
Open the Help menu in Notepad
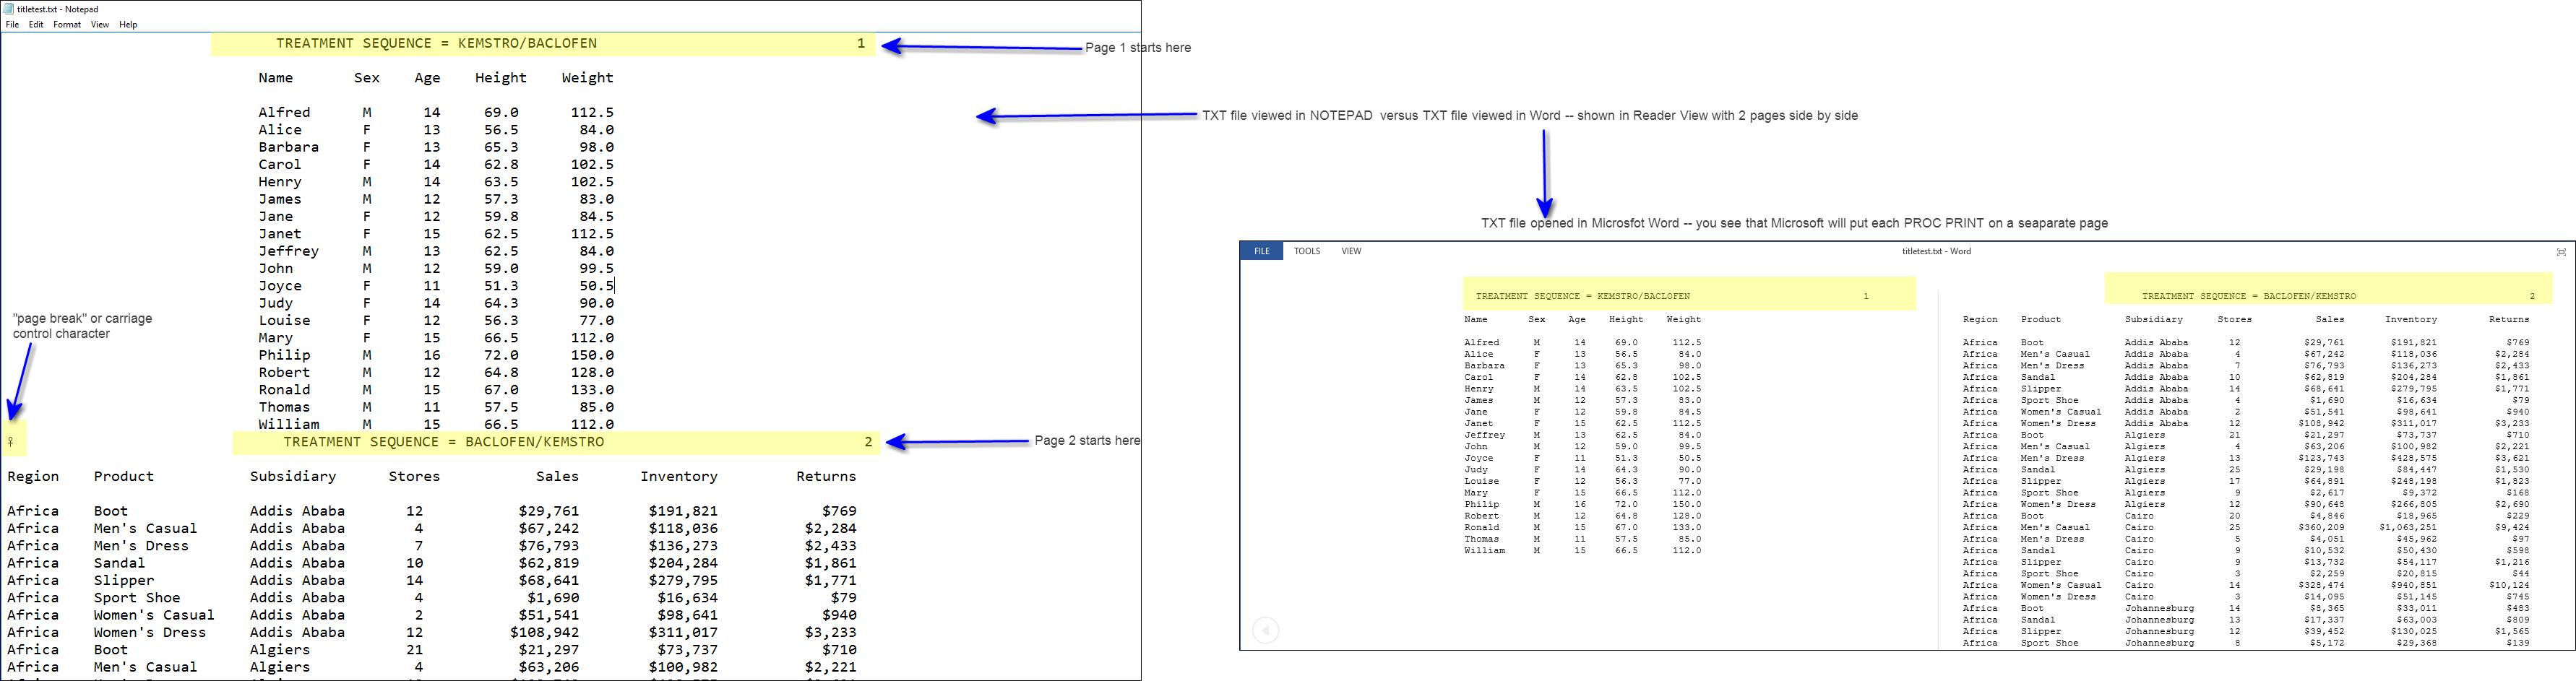pyautogui.click(x=128, y=25)
